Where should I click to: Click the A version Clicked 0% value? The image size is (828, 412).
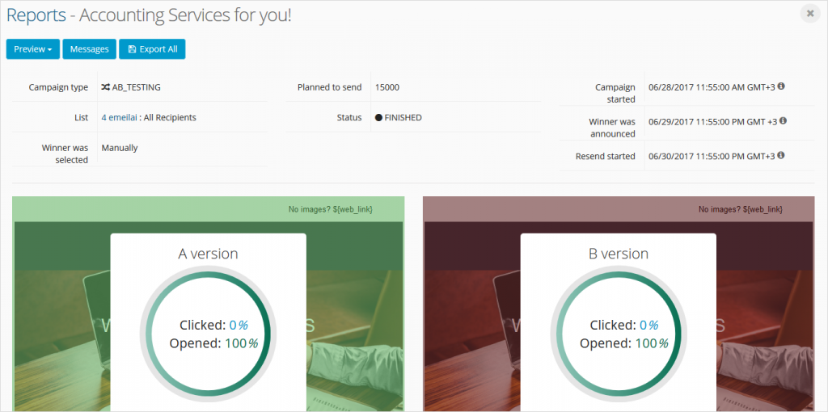coord(239,325)
